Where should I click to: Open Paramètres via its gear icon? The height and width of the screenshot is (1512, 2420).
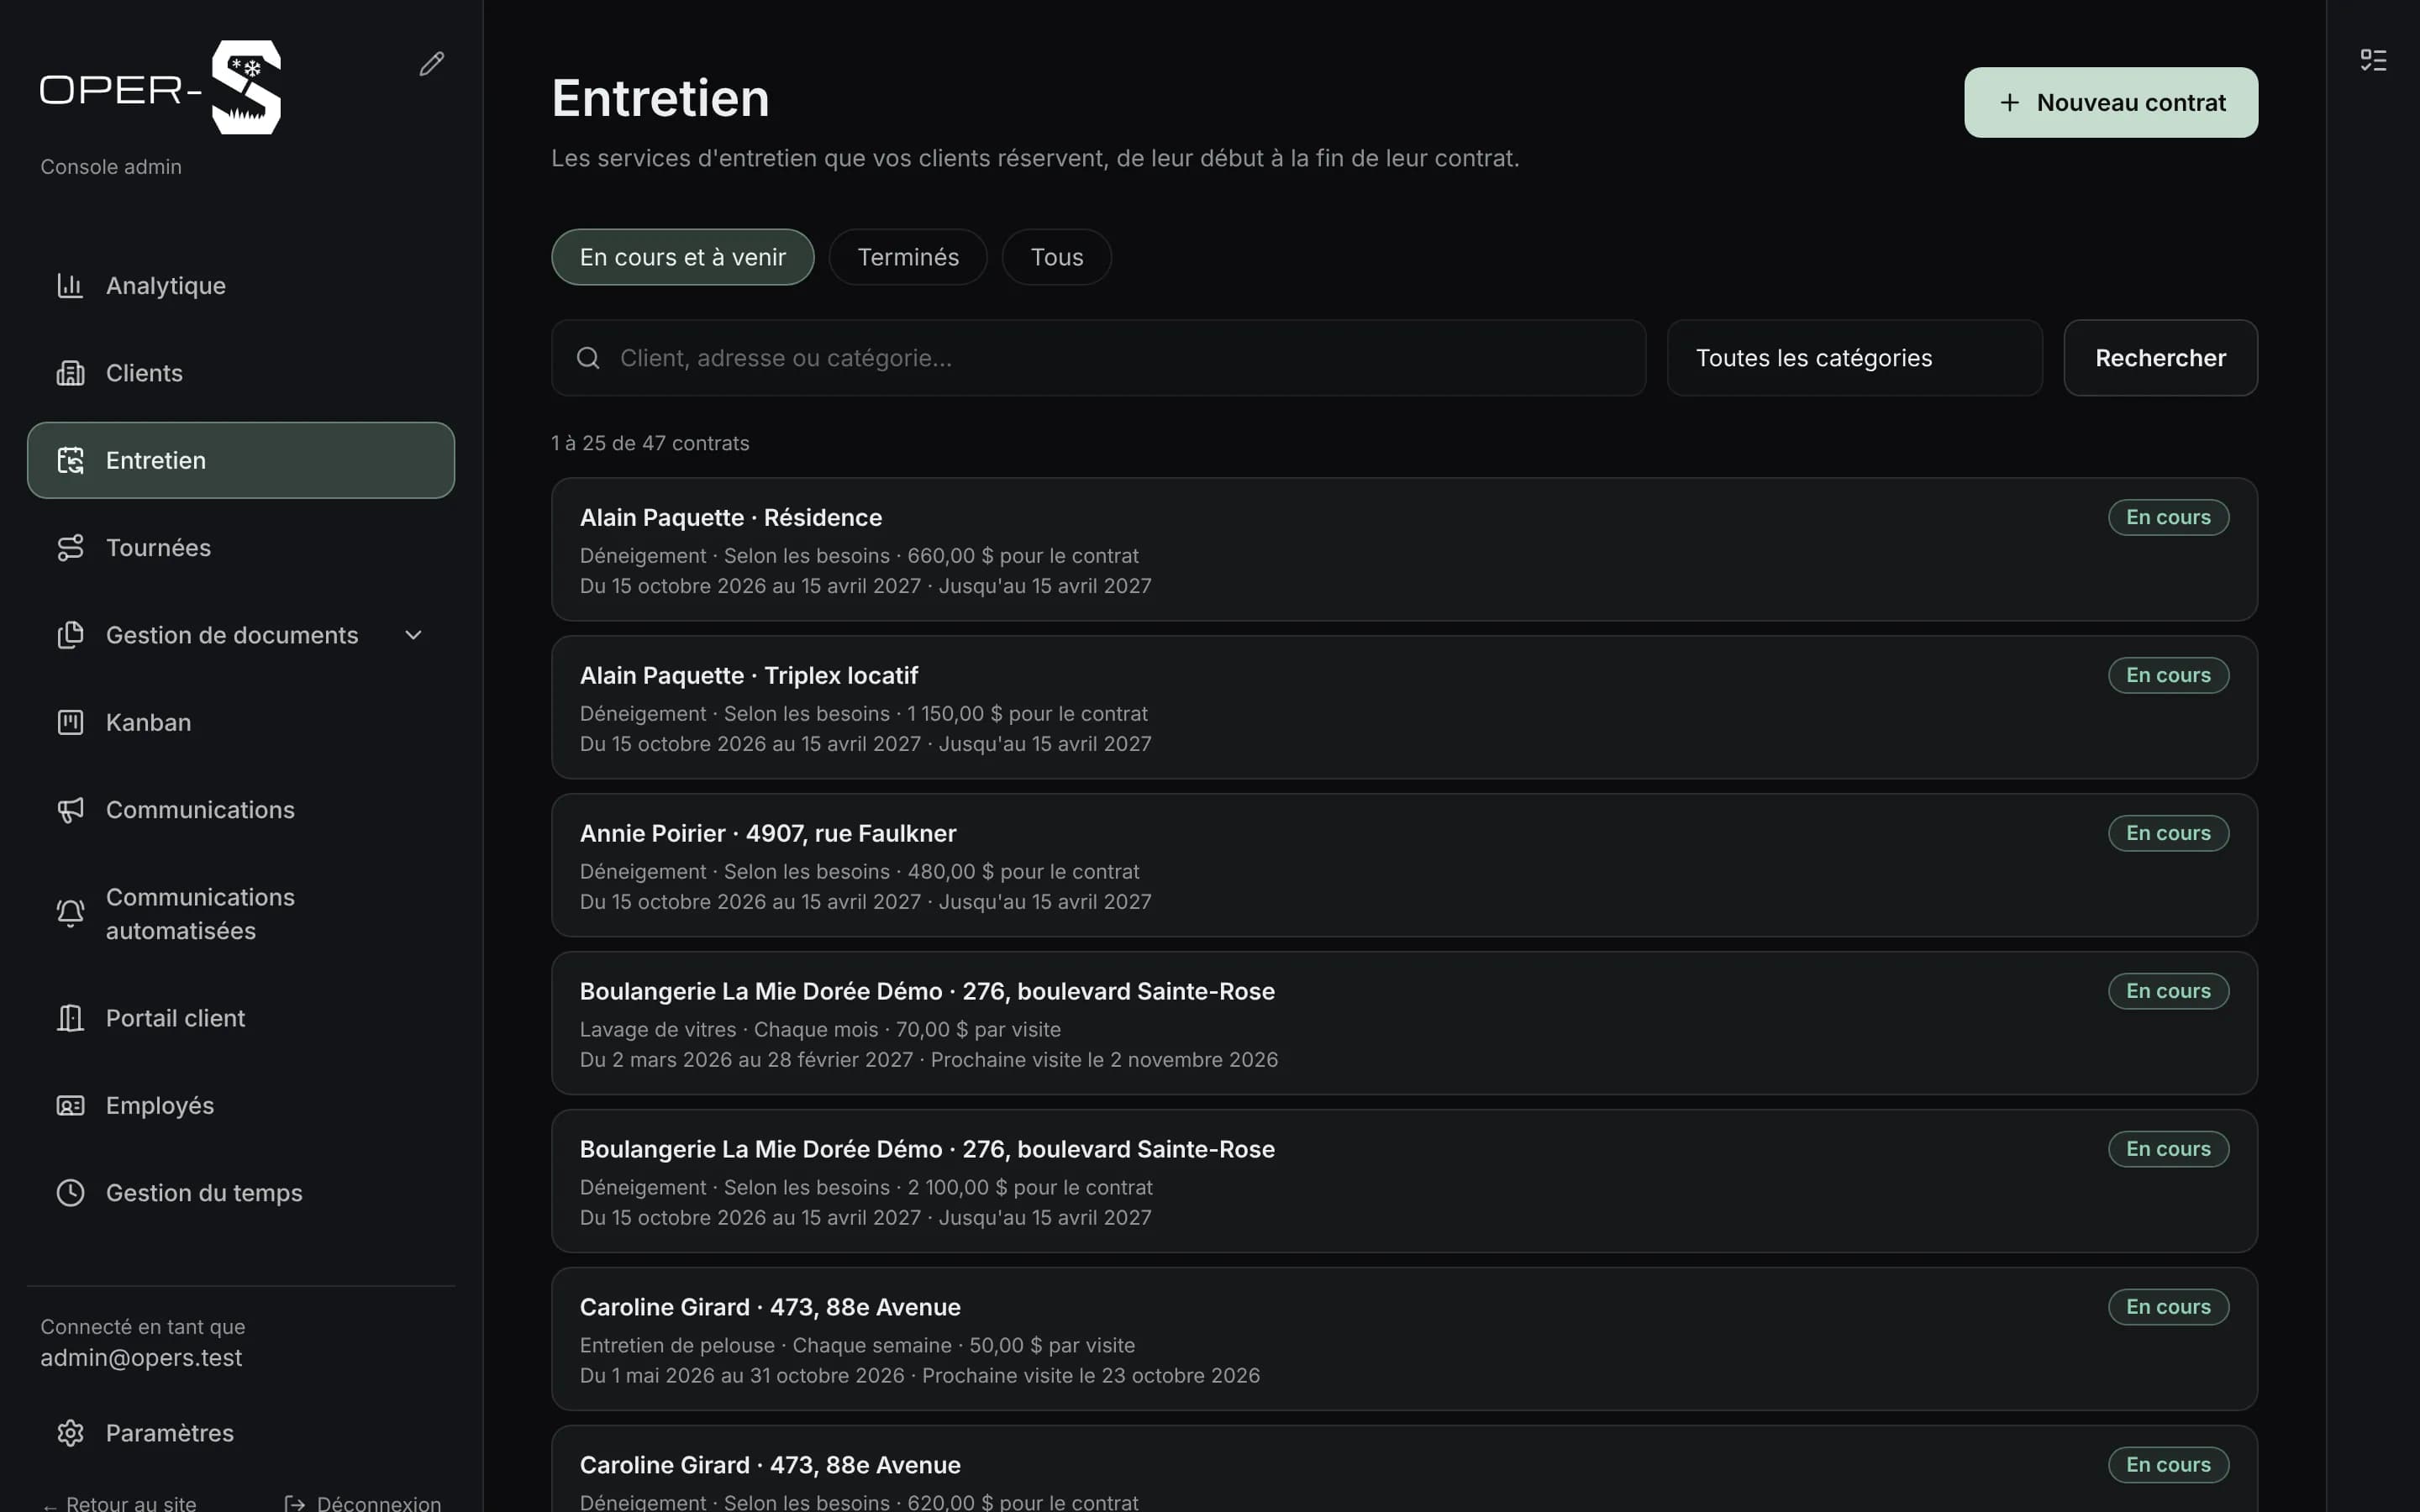tap(70, 1433)
